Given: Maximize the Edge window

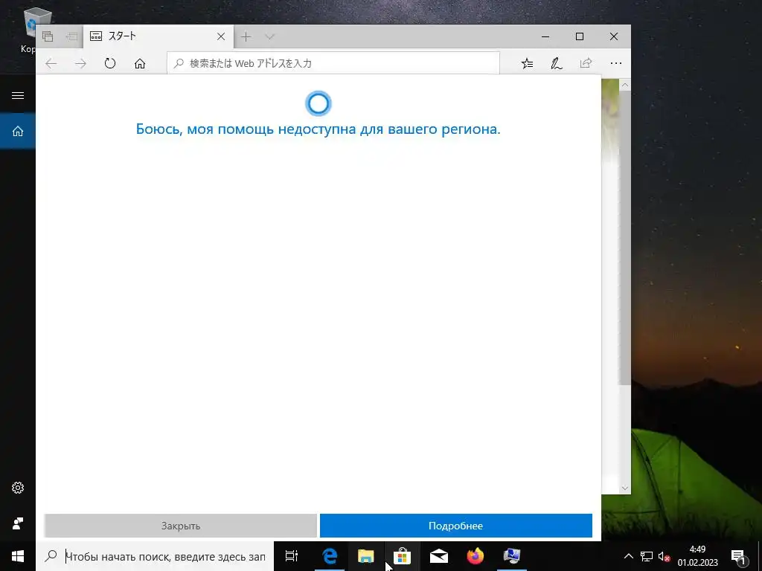Looking at the screenshot, I should 579,36.
